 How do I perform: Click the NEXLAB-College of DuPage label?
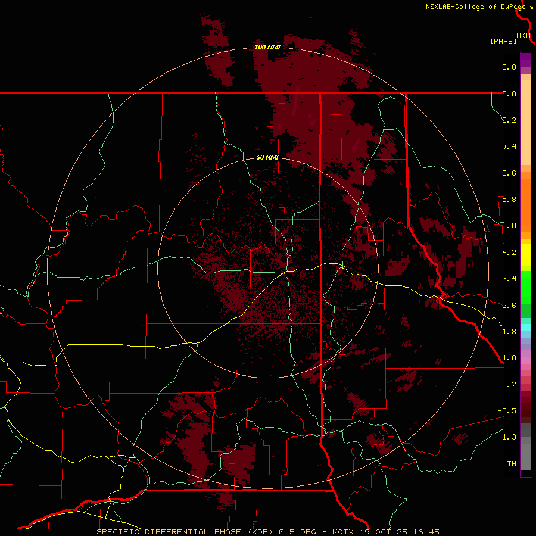pyautogui.click(x=475, y=7)
